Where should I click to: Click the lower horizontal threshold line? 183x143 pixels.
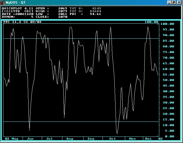81,122
